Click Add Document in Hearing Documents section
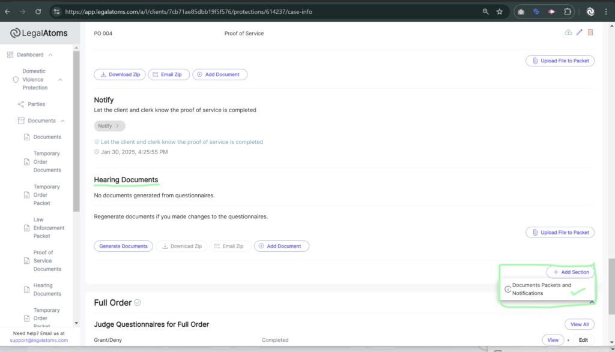Viewport: 615px width, 352px height. coord(282,246)
